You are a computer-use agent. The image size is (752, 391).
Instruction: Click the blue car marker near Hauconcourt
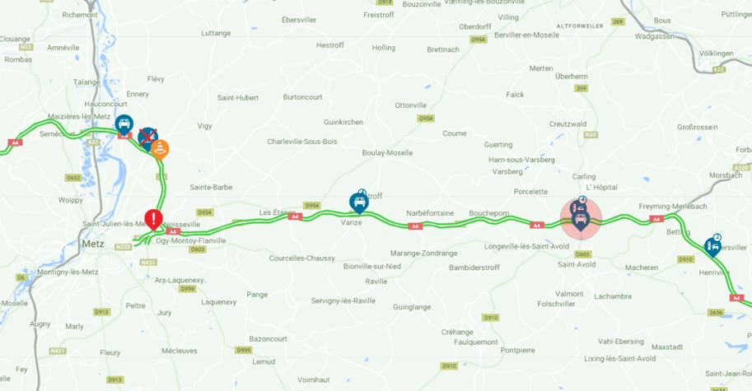click(x=124, y=125)
